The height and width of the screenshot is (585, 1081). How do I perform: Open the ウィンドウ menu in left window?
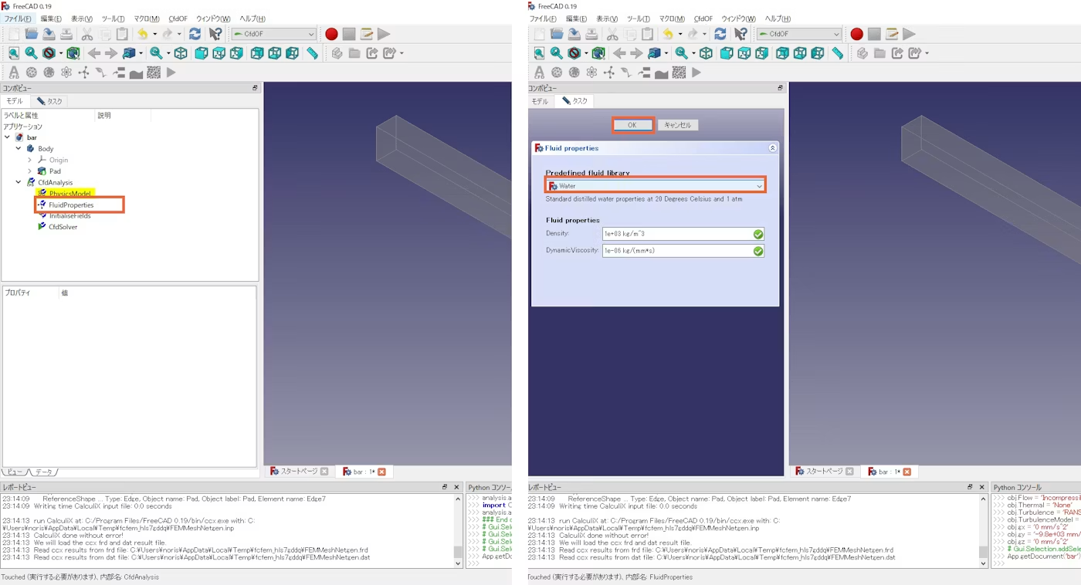click(x=213, y=19)
